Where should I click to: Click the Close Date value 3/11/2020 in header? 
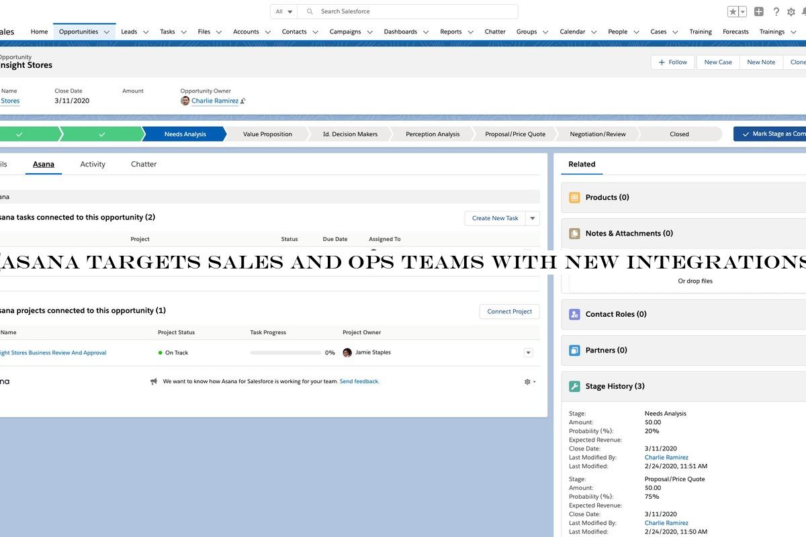point(72,101)
